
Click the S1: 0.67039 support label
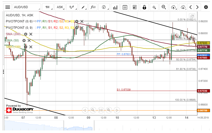124,90
